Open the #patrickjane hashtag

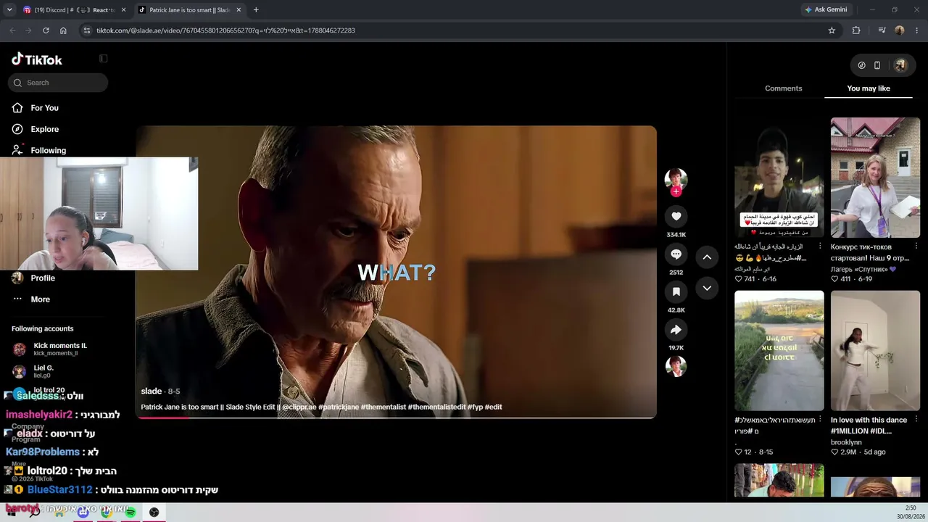click(339, 407)
